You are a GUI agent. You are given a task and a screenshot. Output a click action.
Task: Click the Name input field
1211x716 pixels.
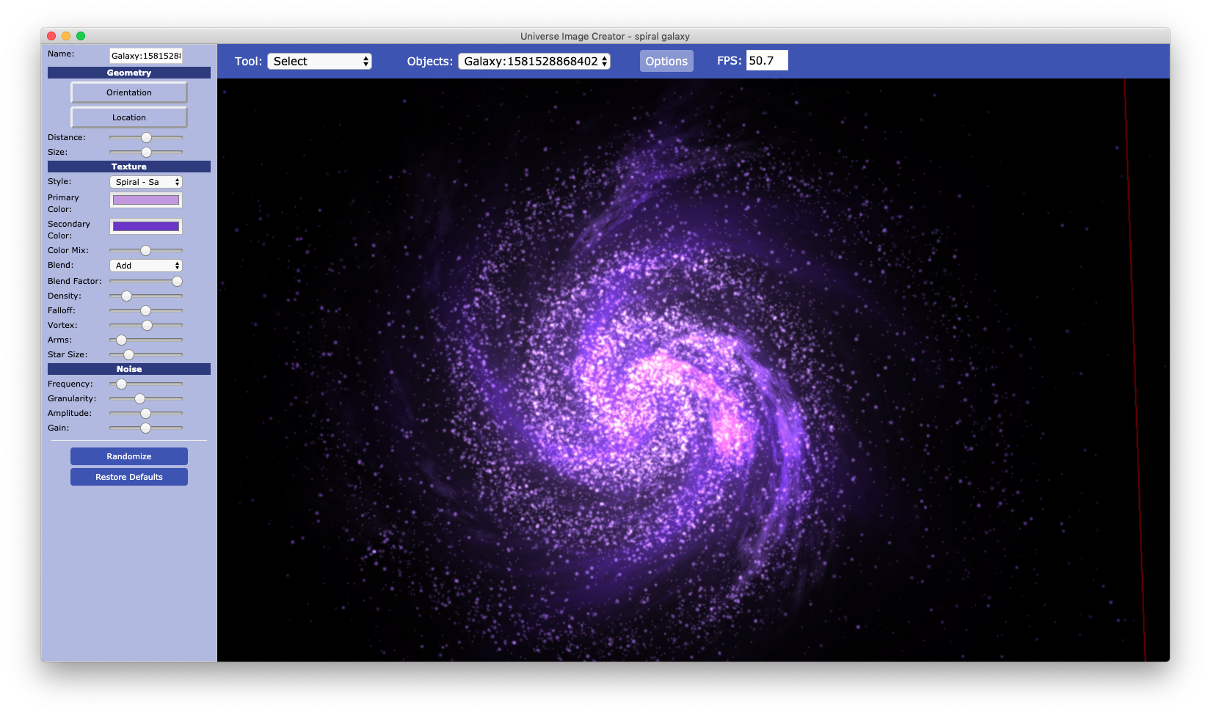pos(145,54)
